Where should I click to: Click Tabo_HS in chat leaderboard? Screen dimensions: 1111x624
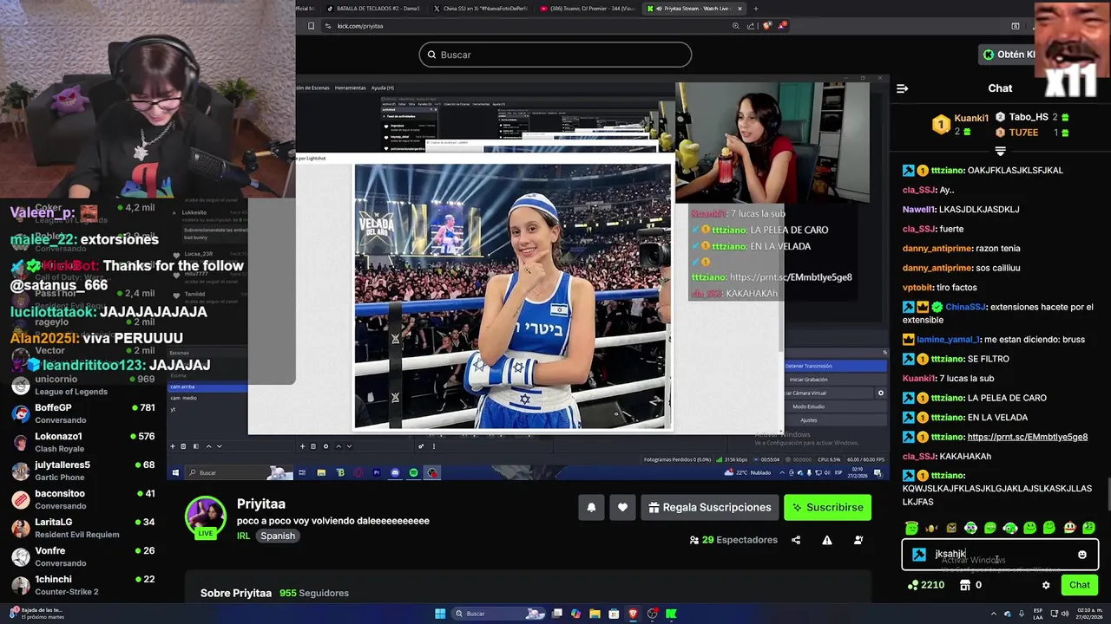1029,117
